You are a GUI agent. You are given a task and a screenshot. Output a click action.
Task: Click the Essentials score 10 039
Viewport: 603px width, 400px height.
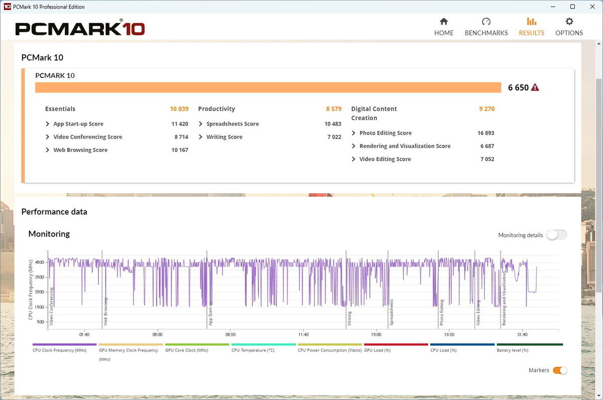click(179, 109)
